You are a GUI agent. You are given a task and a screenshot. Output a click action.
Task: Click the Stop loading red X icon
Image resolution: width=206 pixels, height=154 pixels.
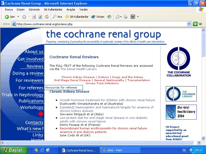[x=34, y=17]
